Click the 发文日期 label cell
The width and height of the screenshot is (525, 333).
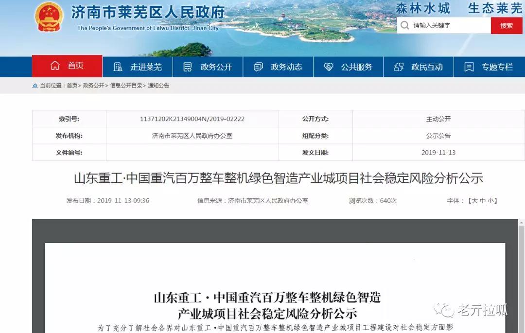tap(315, 153)
